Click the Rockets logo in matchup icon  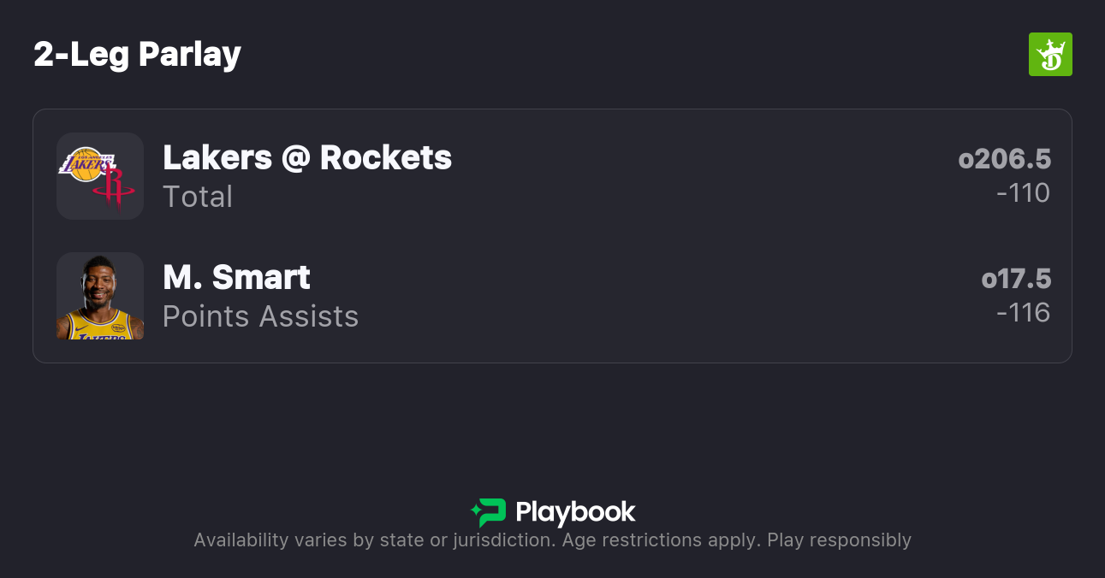tap(114, 188)
